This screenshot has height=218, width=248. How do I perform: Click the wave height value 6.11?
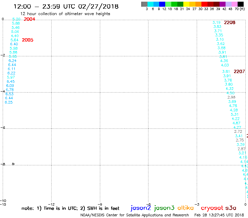pyautogui.click(x=11, y=69)
